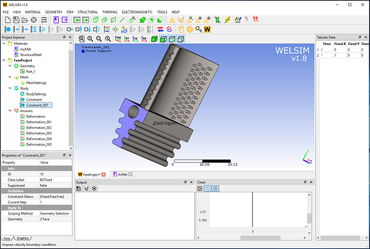This screenshot has height=249, width=370.
Task: Click the purple export arrow icon
Action: click(65, 20)
